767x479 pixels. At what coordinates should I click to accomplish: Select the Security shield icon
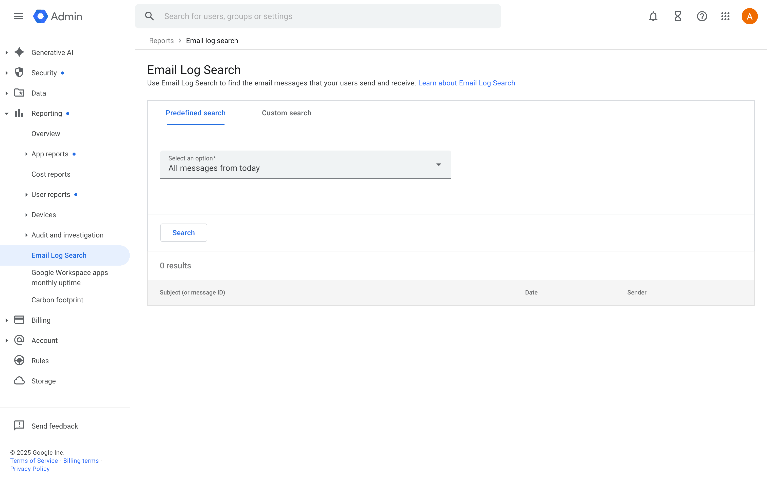(x=19, y=72)
